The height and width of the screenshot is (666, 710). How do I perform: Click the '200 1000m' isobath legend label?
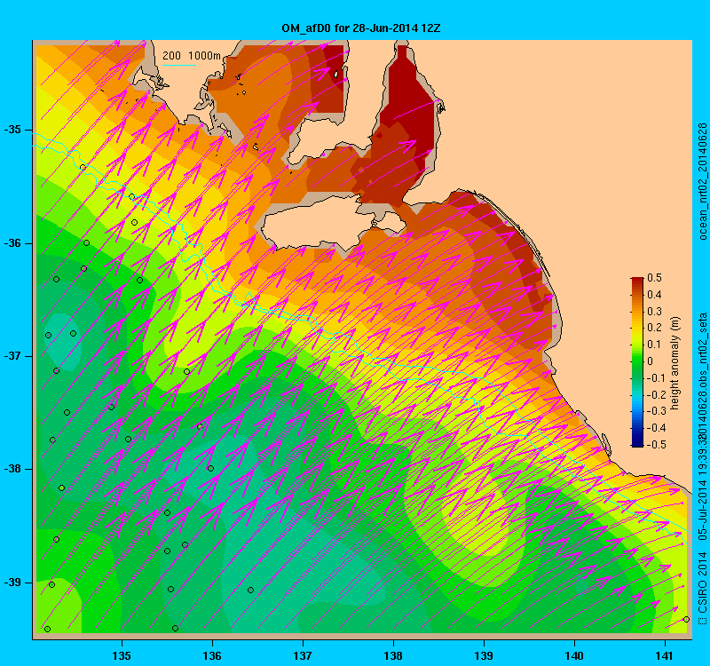pyautogui.click(x=192, y=56)
